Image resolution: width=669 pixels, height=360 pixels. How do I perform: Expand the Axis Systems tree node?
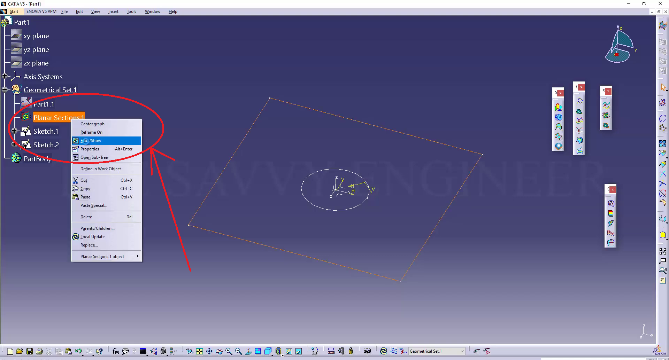pos(5,76)
